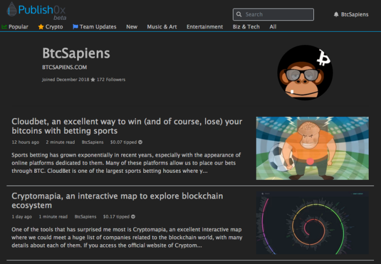Click the check icon after $0.07 tipped
Screen dimensions: 381x264
tap(140, 142)
